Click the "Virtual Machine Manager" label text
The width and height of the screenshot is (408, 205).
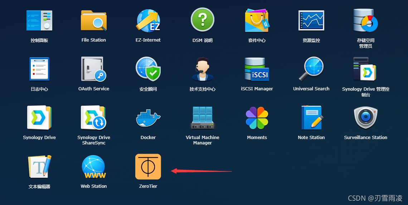(x=203, y=140)
